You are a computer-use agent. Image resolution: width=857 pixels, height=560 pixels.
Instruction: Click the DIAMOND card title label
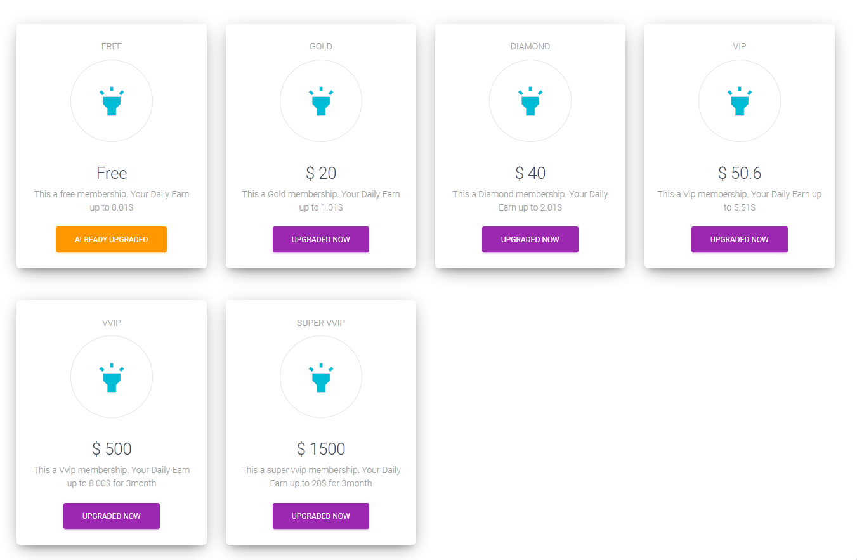[530, 46]
